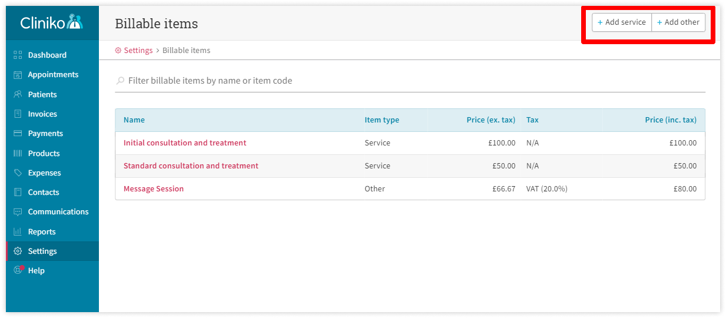Click the Help lifebuoy icon

18,270
